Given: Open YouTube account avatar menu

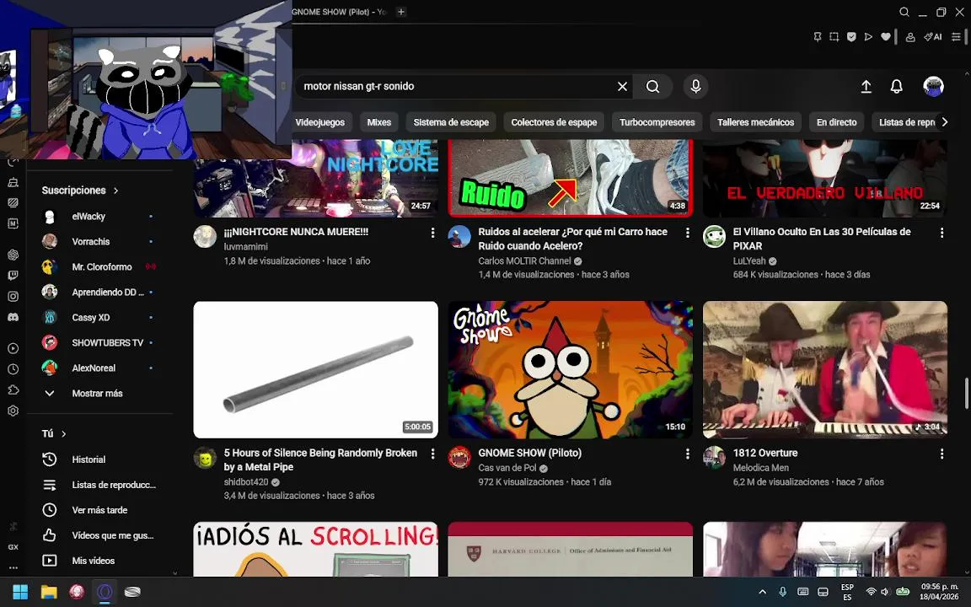Looking at the screenshot, I should [933, 86].
